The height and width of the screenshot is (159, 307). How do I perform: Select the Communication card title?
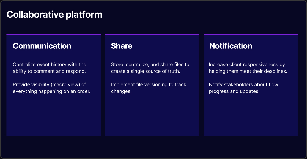(x=42, y=46)
